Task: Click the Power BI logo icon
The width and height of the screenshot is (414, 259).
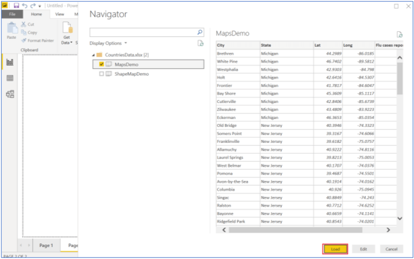Action: click(5, 5)
